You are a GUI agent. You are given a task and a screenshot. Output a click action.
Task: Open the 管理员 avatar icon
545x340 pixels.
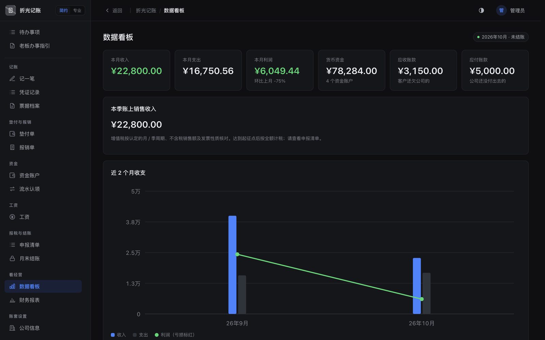pyautogui.click(x=501, y=11)
